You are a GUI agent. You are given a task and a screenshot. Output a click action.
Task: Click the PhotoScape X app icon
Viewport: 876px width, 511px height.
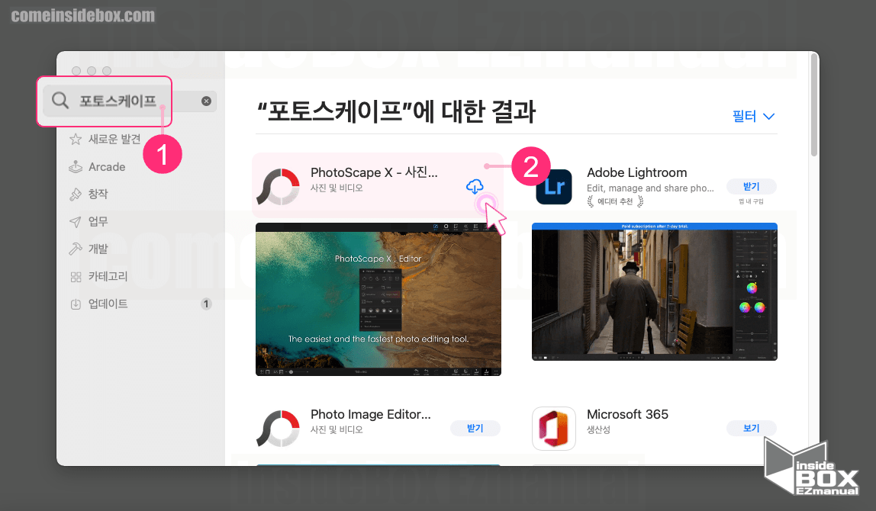(278, 187)
